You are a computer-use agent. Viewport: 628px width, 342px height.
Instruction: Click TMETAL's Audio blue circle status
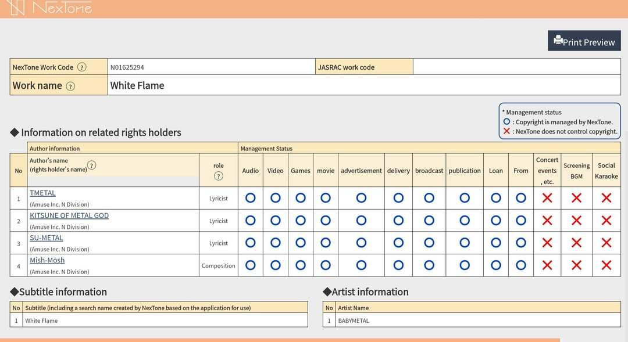click(x=250, y=198)
